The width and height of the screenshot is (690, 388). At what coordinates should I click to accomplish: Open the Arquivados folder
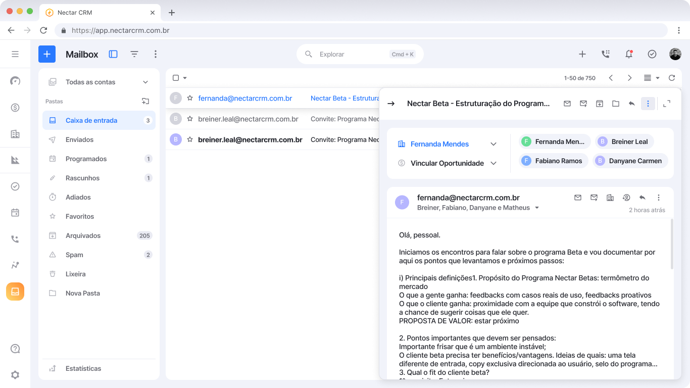99,235
